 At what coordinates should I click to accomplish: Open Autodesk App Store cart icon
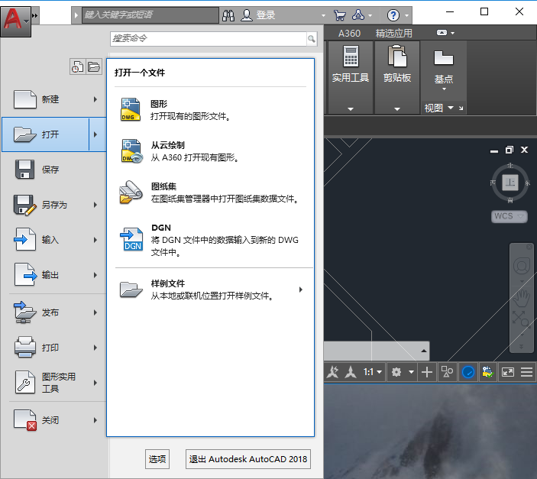[339, 15]
